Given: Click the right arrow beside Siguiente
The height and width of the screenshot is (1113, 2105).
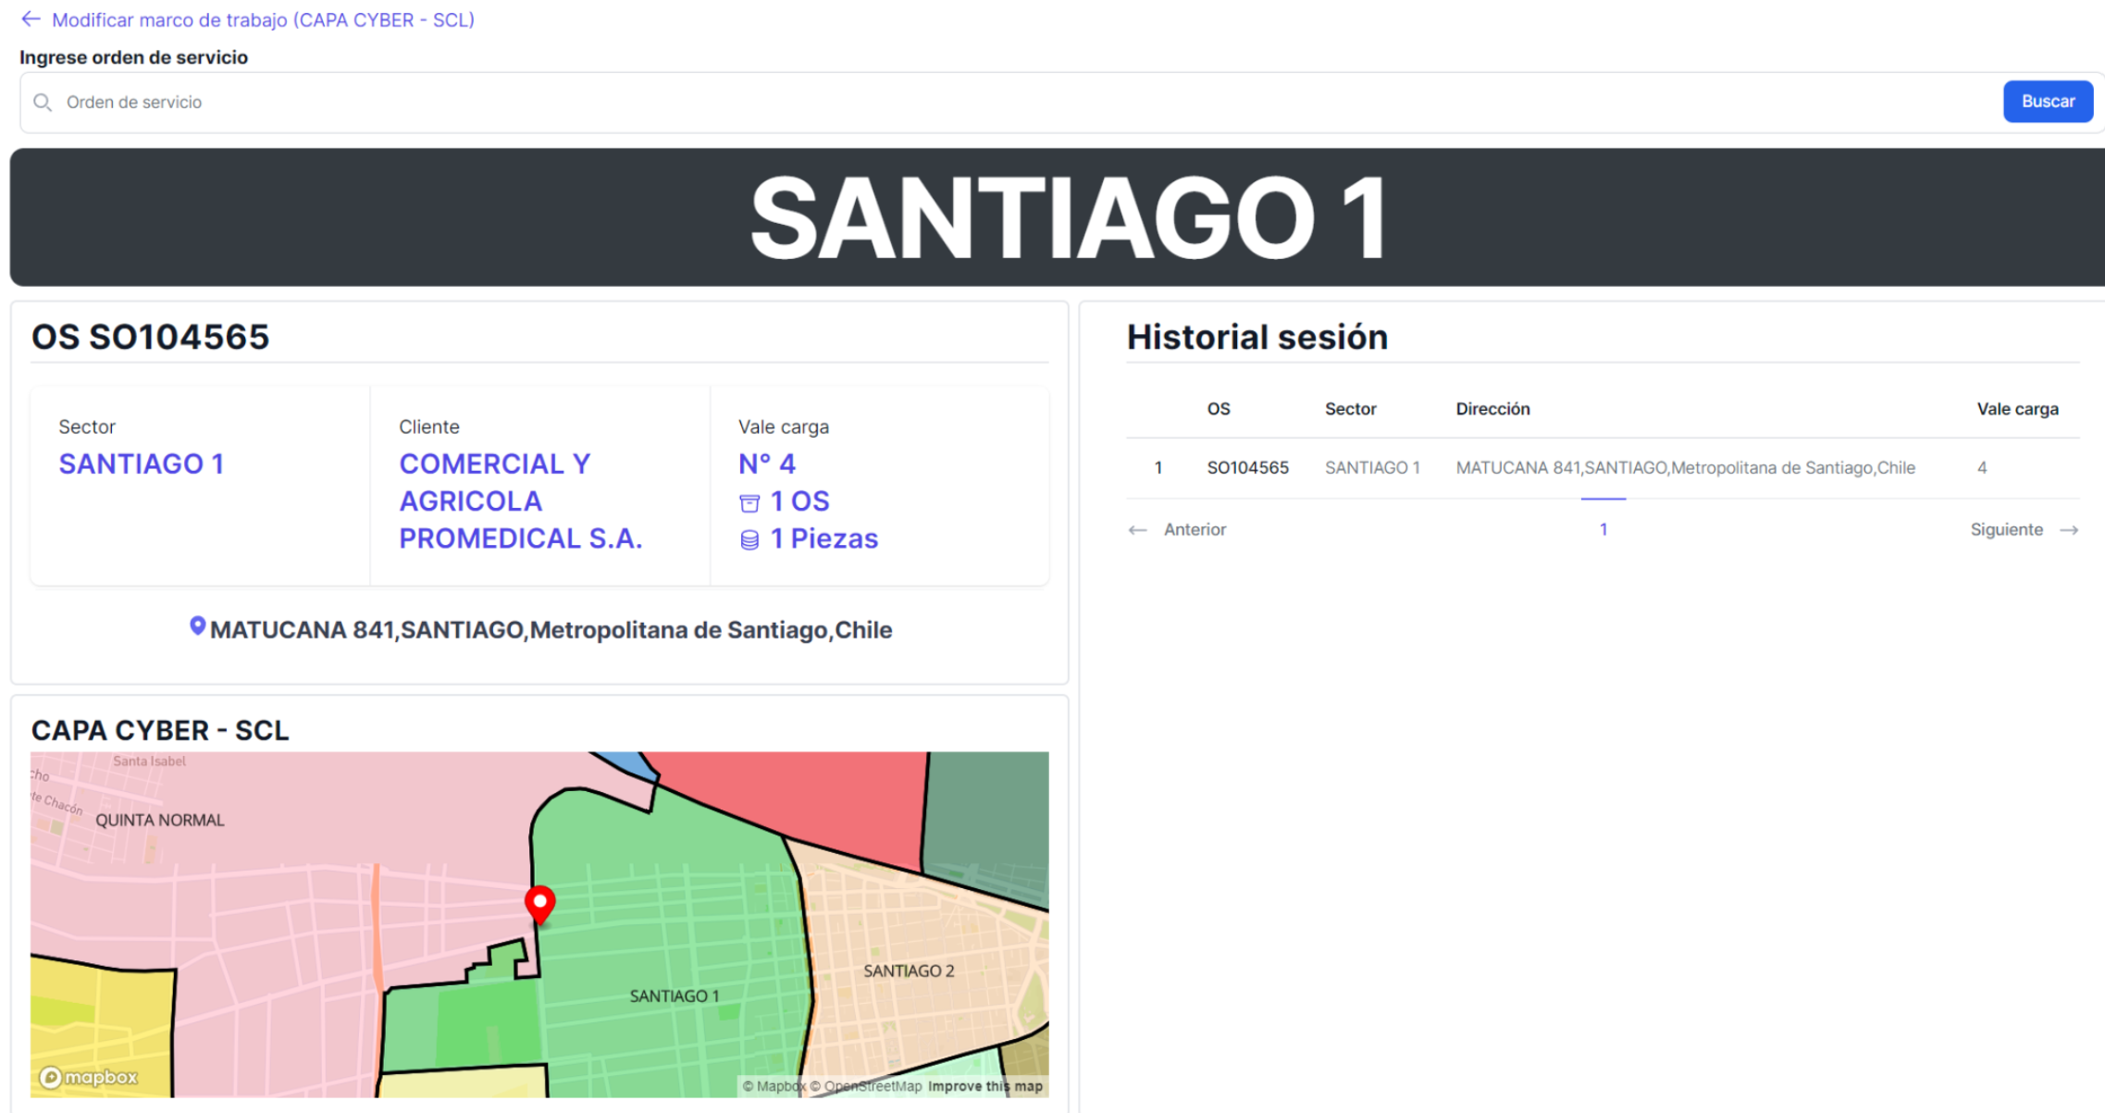Looking at the screenshot, I should pos(2070,530).
